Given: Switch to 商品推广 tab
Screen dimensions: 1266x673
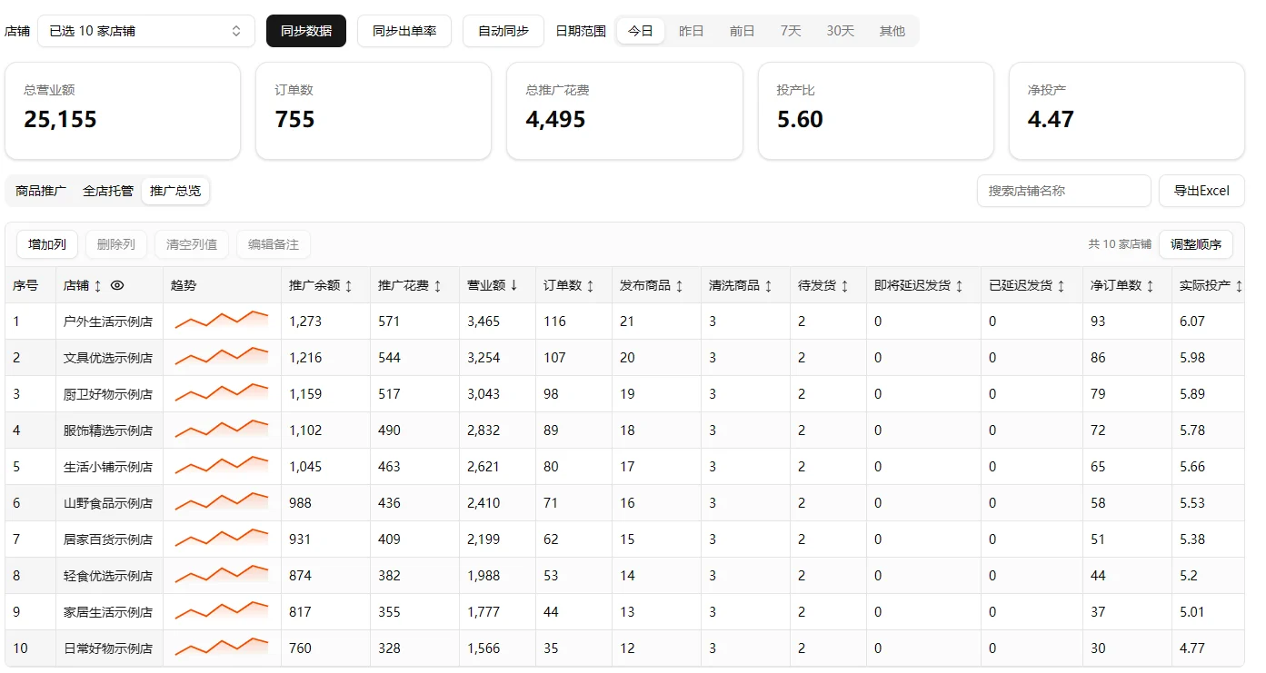Looking at the screenshot, I should (x=41, y=191).
